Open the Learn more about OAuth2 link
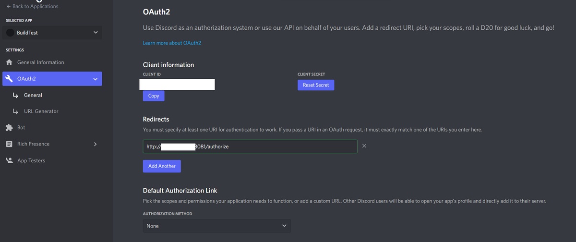 point(172,43)
